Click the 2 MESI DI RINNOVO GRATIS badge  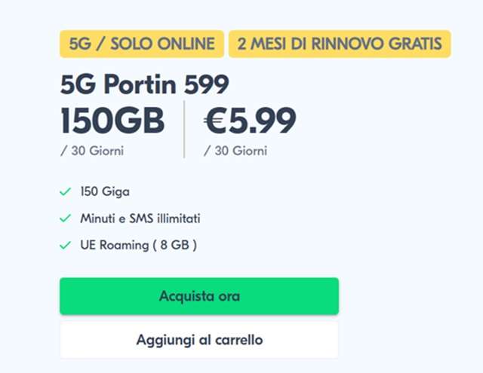tap(340, 44)
